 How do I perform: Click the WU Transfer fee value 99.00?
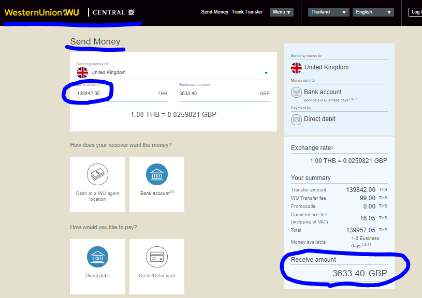(367, 198)
